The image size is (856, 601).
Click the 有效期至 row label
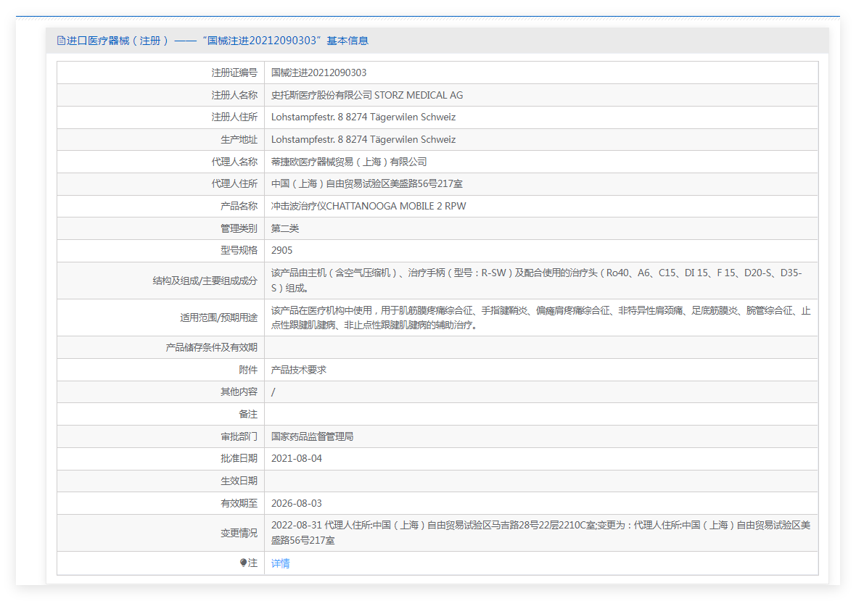point(239,503)
